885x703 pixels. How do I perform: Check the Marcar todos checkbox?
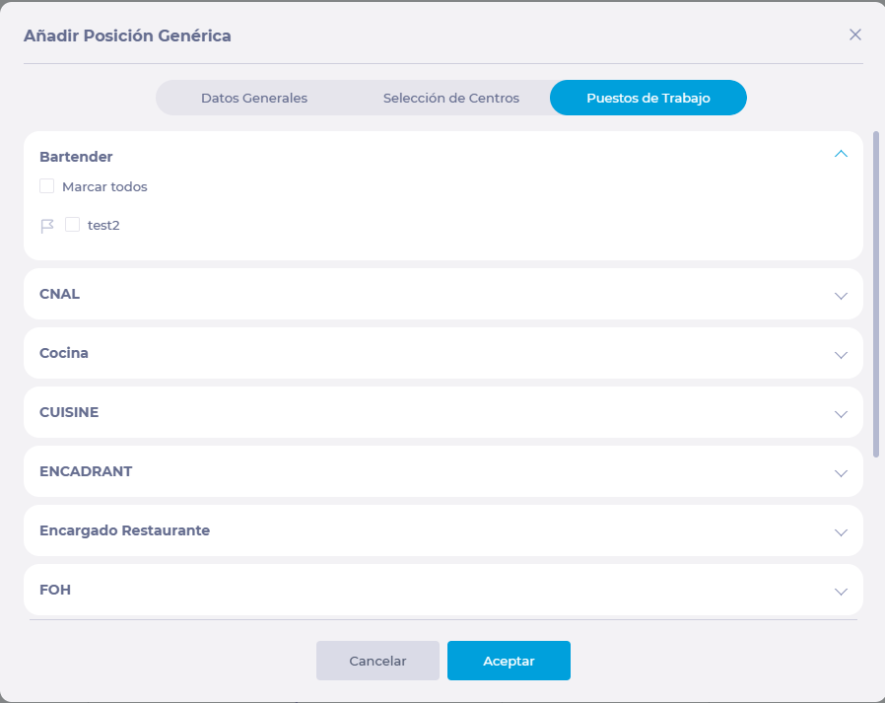point(46,185)
